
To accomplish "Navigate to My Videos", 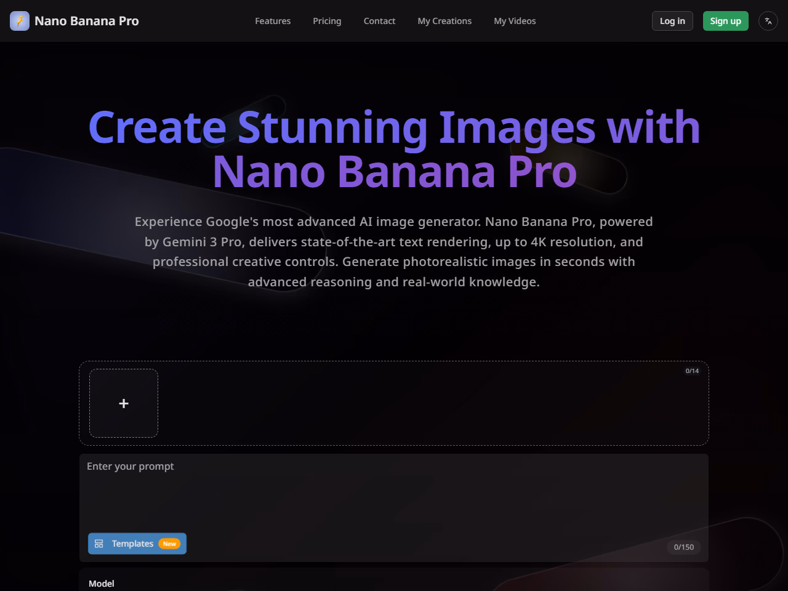I will point(515,21).
